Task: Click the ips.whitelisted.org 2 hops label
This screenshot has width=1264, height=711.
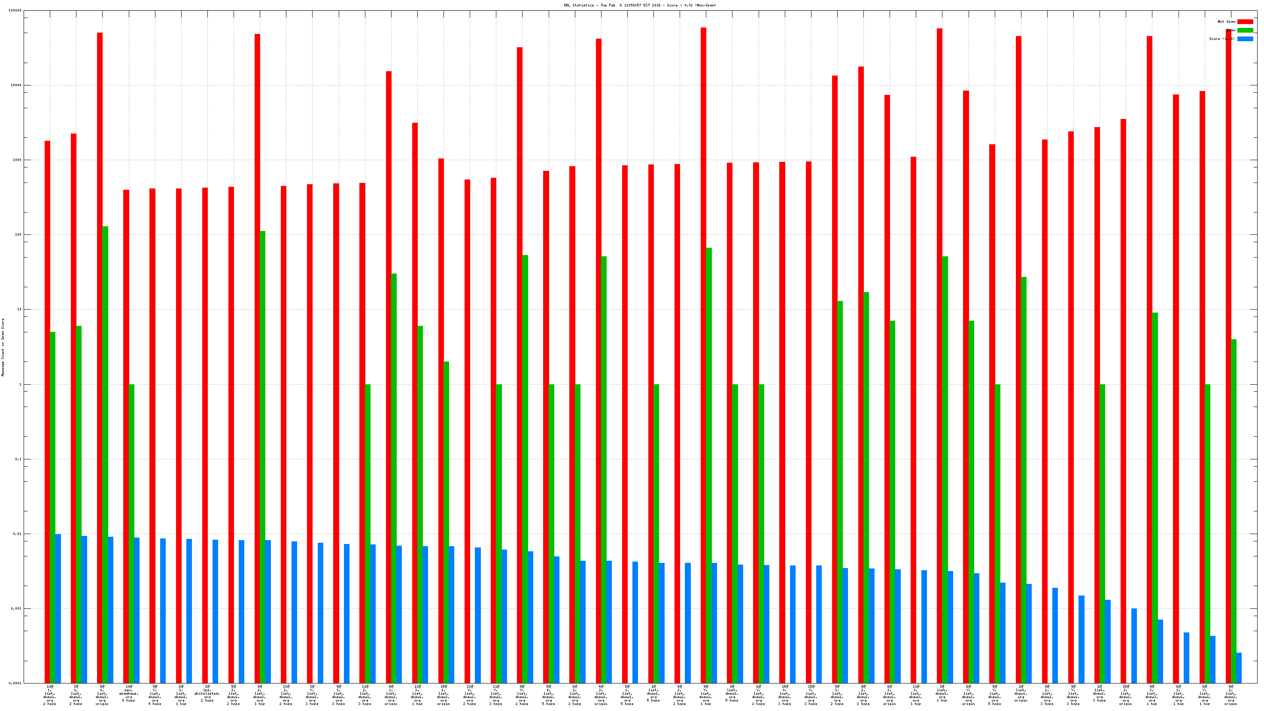Action: point(207,693)
